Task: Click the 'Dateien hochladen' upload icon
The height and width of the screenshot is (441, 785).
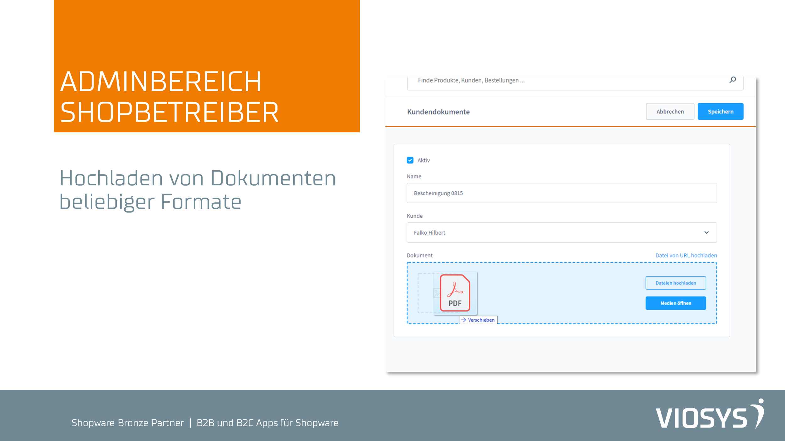Action: click(675, 282)
